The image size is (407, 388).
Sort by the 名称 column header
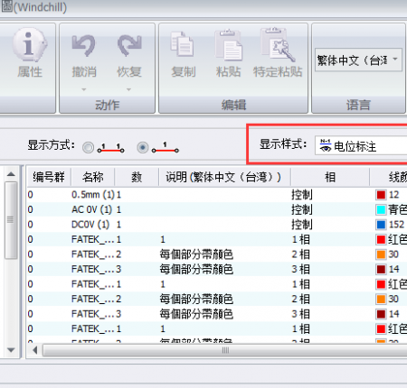click(x=93, y=177)
